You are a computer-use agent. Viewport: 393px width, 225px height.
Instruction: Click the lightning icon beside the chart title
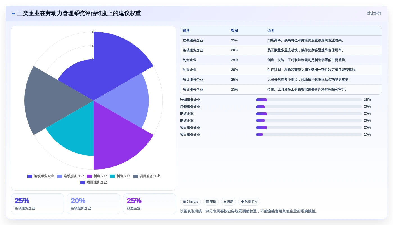tap(13, 13)
